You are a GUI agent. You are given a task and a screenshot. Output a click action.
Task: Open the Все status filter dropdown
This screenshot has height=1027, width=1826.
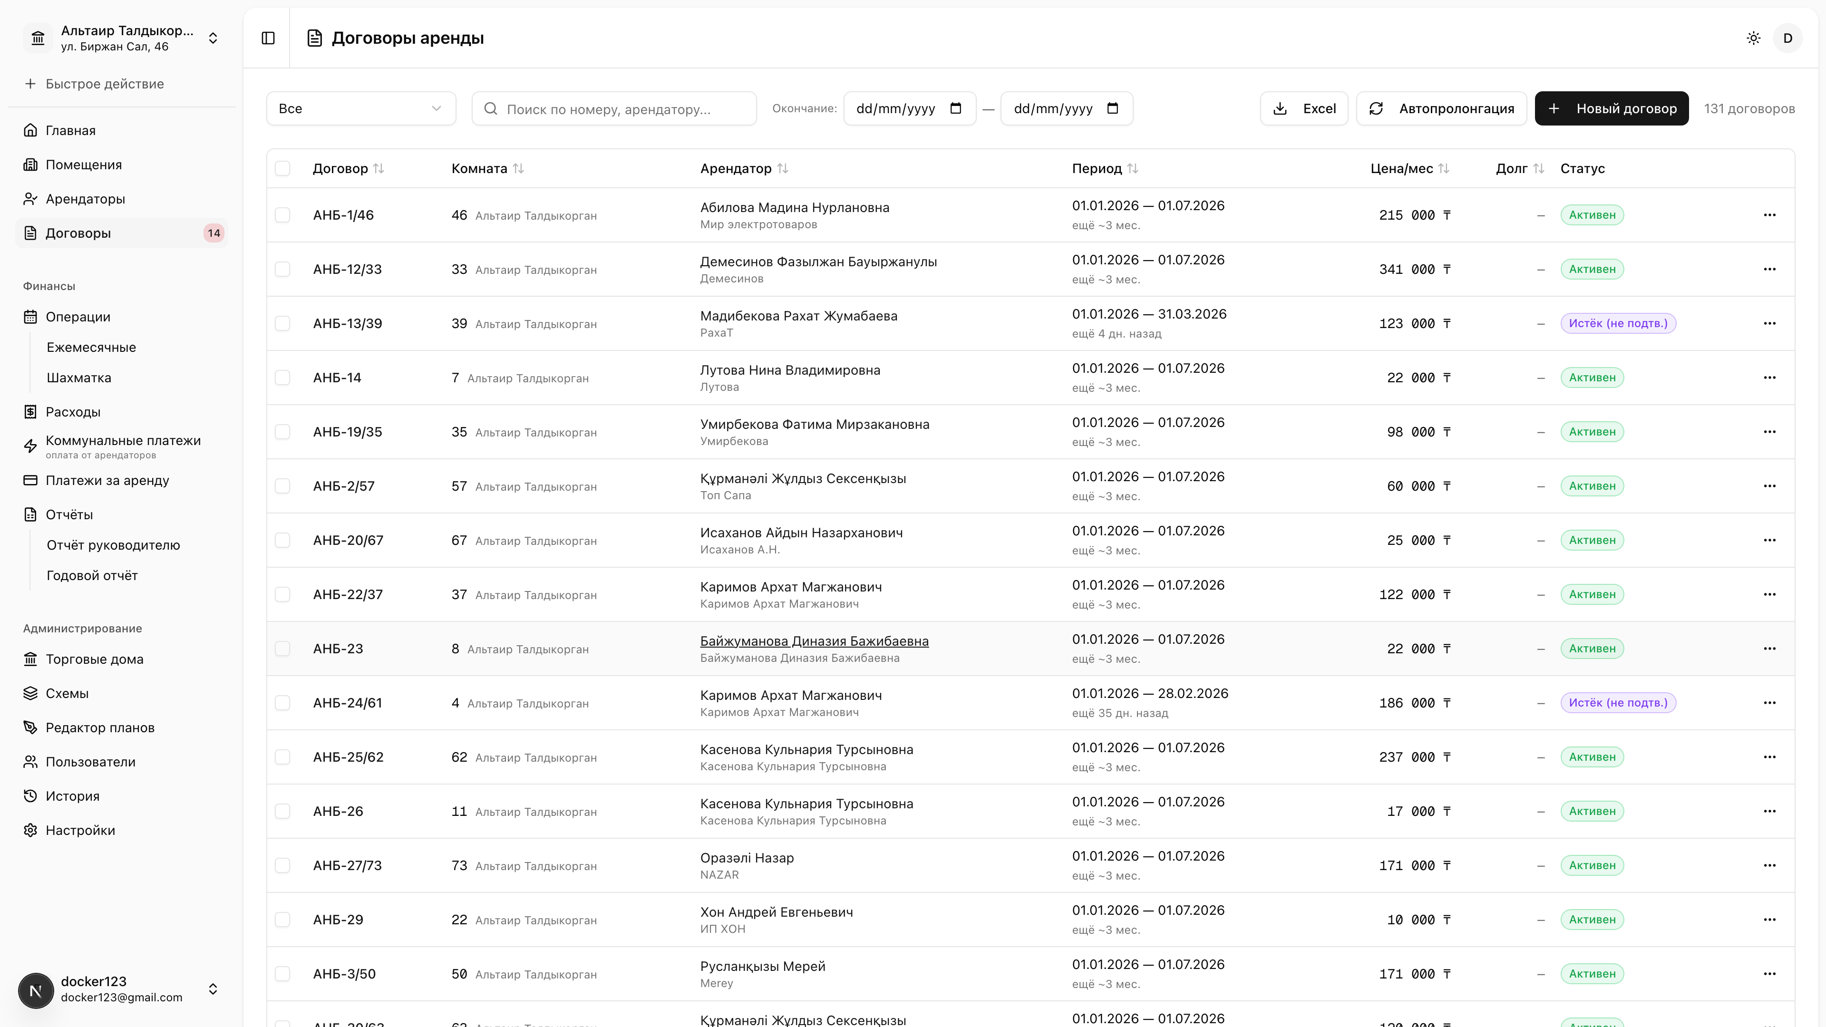pos(361,108)
